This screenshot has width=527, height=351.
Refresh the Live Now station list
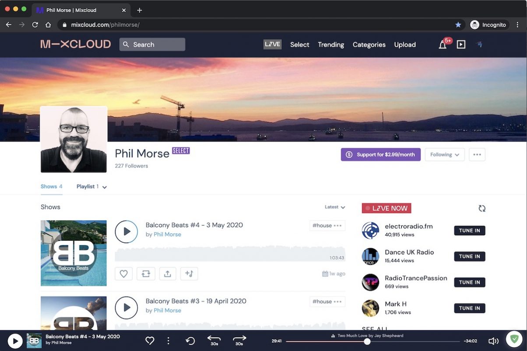tap(482, 209)
